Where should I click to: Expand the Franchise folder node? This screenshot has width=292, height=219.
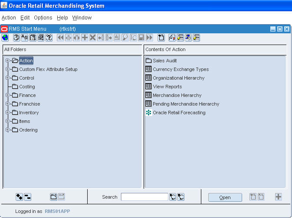click(8, 103)
